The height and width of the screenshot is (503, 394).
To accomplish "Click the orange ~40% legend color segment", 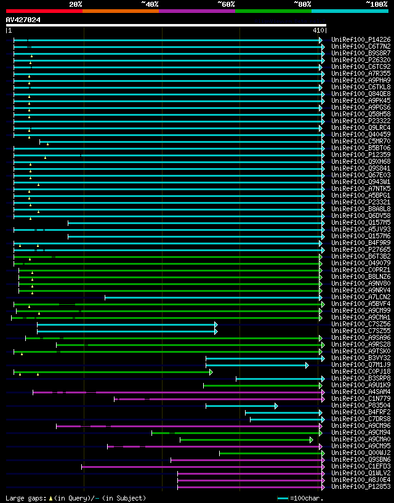I will click(121, 11).
